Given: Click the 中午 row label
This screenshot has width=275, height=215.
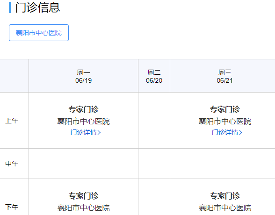Looking at the screenshot, I should coord(12,164).
